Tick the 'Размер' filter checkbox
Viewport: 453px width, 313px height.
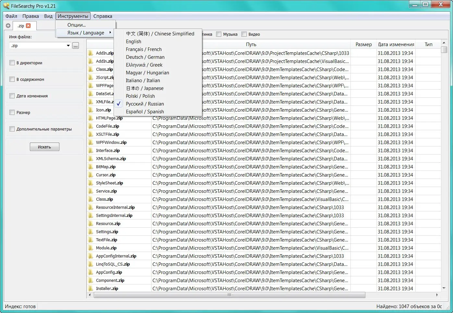12,112
